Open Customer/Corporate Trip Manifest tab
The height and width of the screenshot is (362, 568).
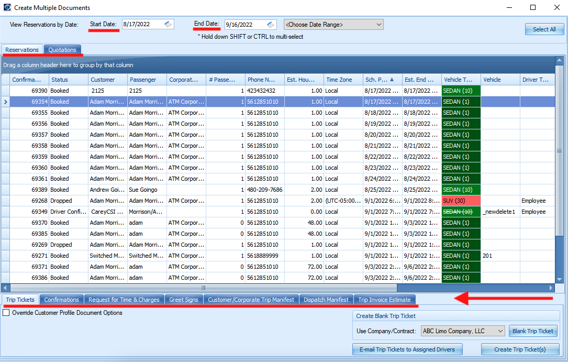[251, 300]
